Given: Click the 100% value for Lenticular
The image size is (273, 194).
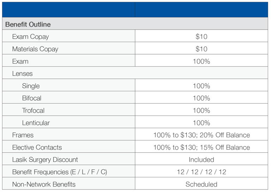Looking at the screenshot, I should coord(201,123).
